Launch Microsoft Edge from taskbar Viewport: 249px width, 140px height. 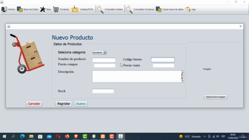click(x=22, y=136)
